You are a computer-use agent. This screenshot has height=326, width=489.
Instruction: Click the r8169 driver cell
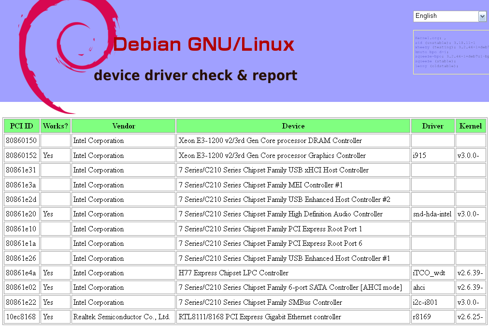coord(432,317)
